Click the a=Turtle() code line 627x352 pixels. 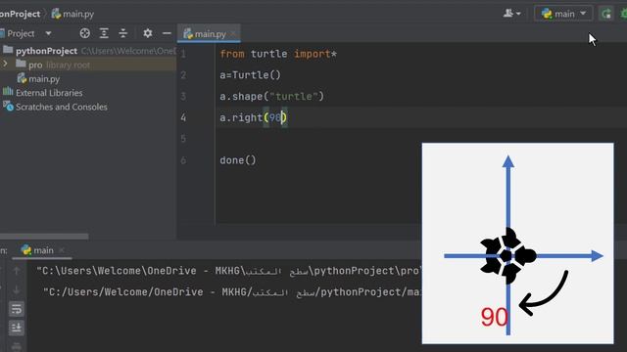(251, 75)
